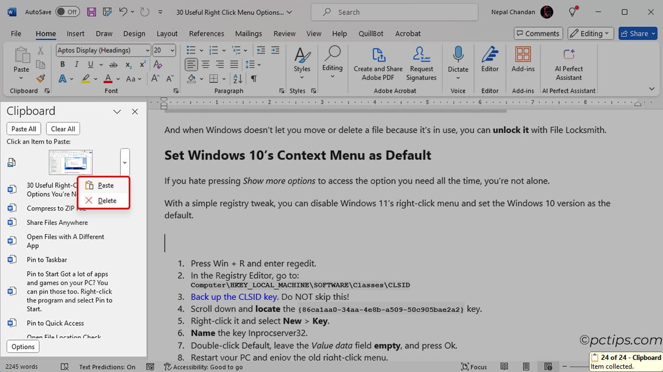Open the font size dropdown
This screenshot has width=663, height=372.
pyautogui.click(x=172, y=50)
